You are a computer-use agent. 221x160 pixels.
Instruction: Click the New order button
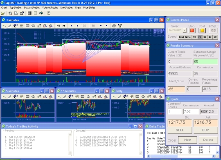(x=187, y=140)
